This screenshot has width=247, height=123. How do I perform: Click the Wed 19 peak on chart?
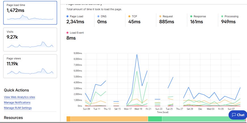[x=137, y=55]
